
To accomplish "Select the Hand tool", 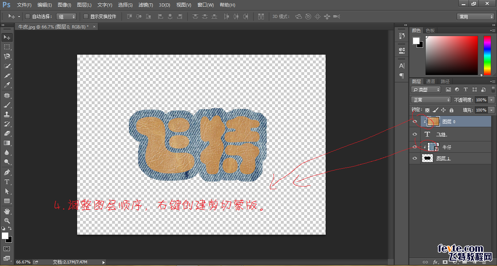I will point(7,211).
